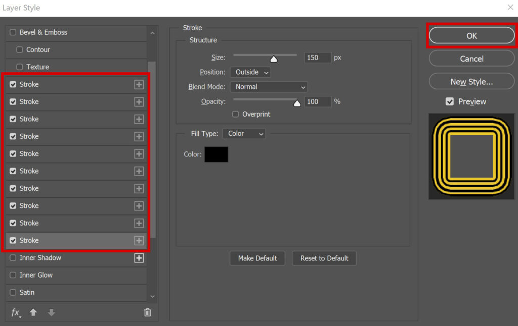518x326 pixels.
Task: Click the New Style... button
Action: coord(472,81)
